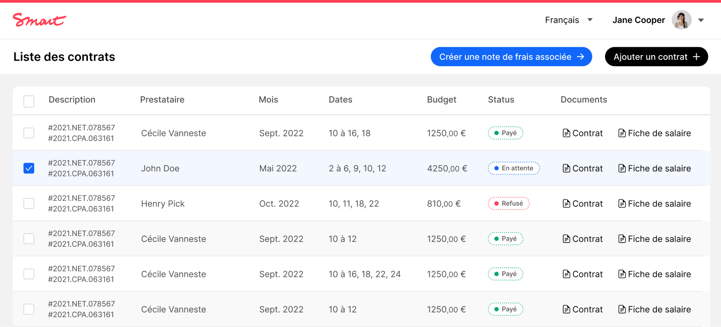Open the Français language dropdown
This screenshot has width=721, height=327.
pos(569,20)
